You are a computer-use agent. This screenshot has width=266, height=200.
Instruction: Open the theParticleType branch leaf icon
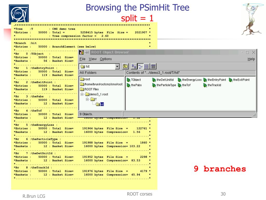click(x=154, y=85)
